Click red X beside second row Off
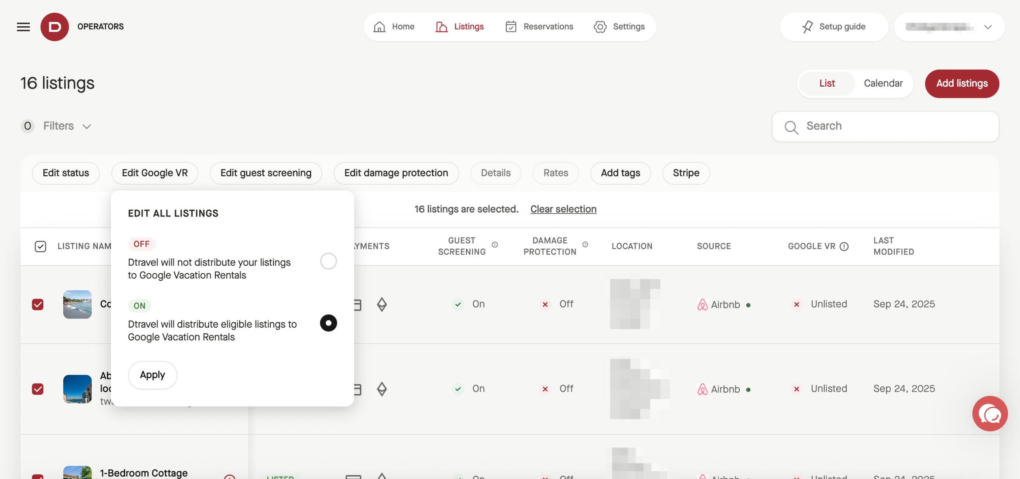This screenshot has height=479, width=1020. coord(545,389)
